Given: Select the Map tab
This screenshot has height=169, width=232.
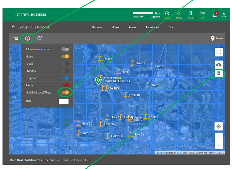Looking at the screenshot, I should click(172, 27).
